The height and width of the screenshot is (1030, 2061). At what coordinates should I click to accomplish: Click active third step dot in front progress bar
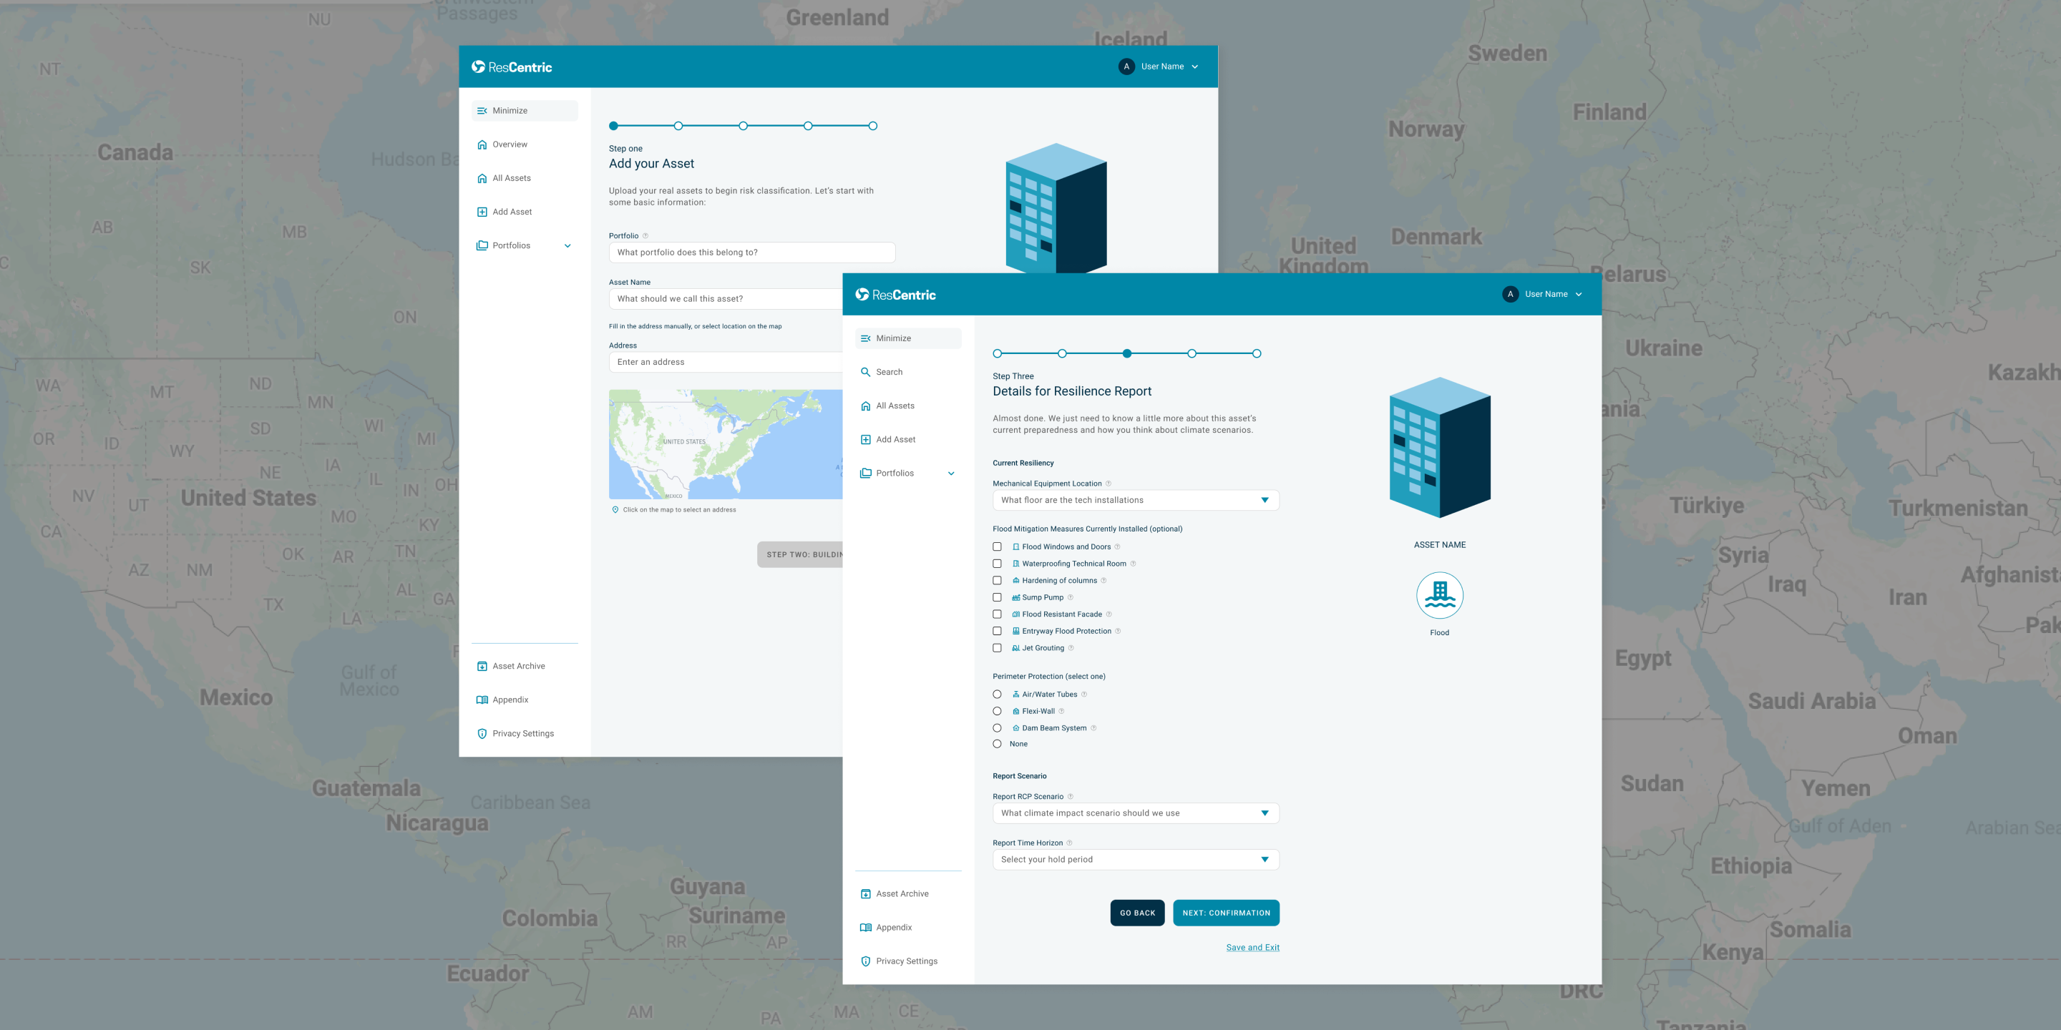click(x=1126, y=353)
